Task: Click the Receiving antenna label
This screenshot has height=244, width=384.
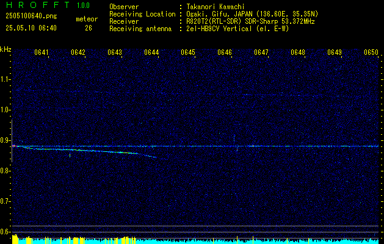Action: [140, 29]
